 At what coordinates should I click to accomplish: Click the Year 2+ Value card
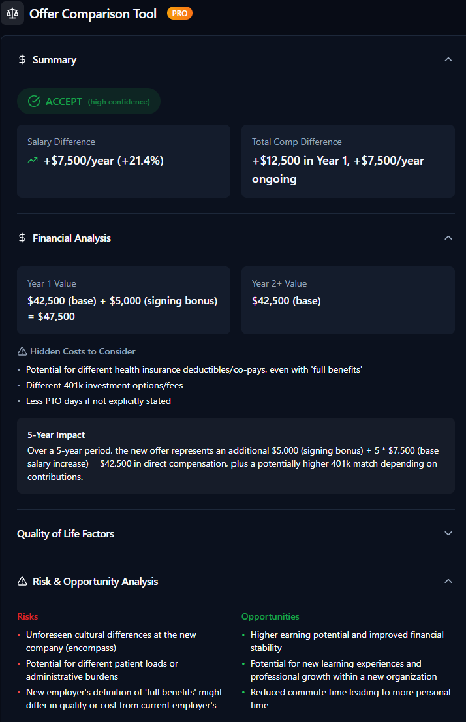coord(348,300)
